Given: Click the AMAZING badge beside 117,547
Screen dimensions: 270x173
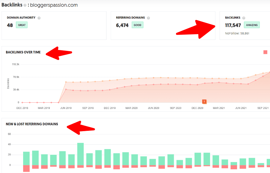Looking at the screenshot, I should coord(252,25).
